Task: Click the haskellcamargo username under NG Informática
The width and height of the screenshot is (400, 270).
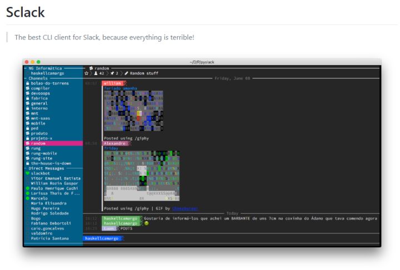Action: click(x=47, y=73)
